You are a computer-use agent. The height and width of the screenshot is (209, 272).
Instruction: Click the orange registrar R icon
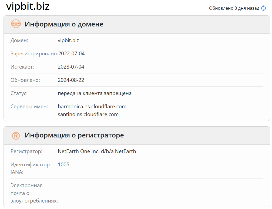16,136
